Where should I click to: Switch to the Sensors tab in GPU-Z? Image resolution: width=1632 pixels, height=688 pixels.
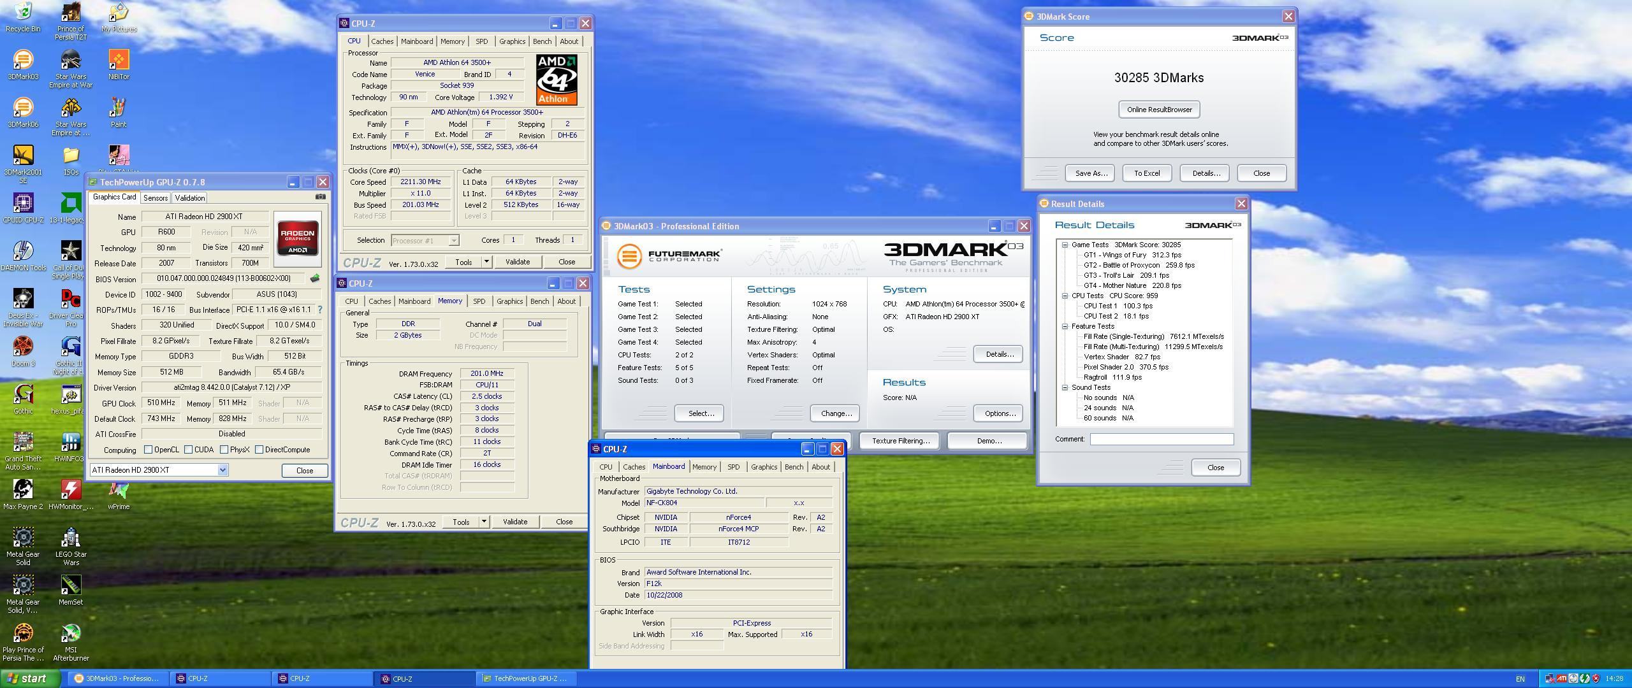click(x=156, y=198)
